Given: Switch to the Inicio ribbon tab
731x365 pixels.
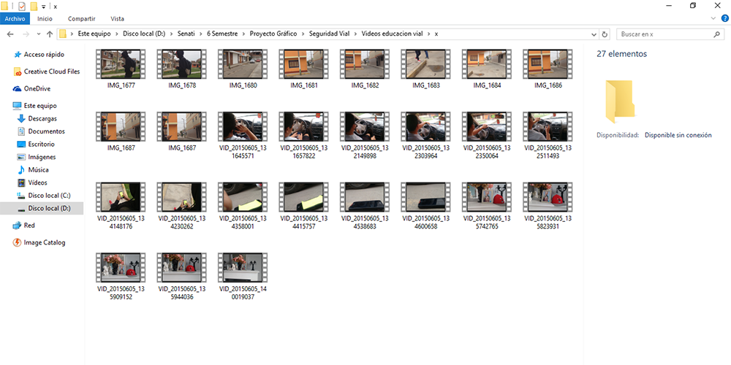Looking at the screenshot, I should click(x=45, y=19).
